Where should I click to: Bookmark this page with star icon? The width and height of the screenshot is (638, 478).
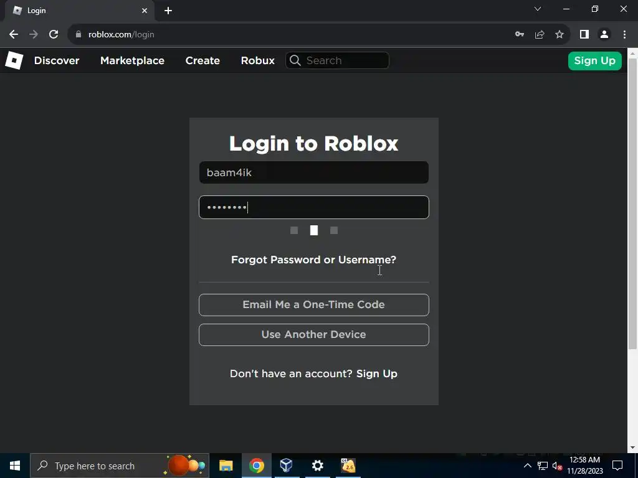pos(559,35)
